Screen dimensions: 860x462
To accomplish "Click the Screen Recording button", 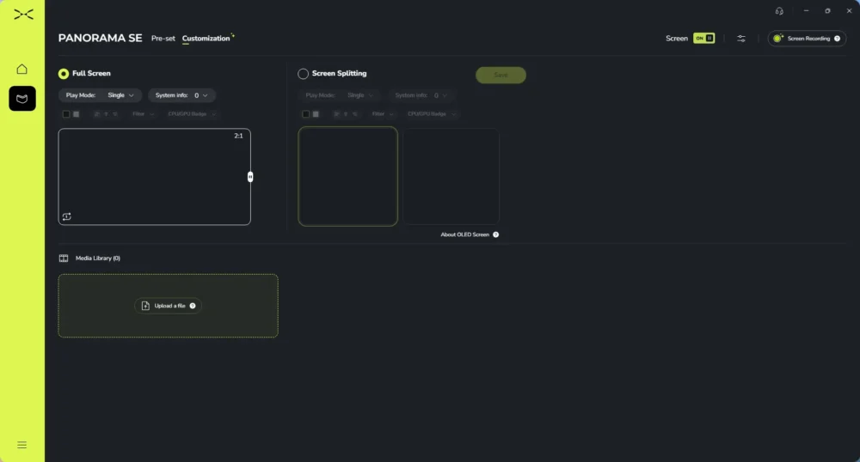I will [x=807, y=39].
